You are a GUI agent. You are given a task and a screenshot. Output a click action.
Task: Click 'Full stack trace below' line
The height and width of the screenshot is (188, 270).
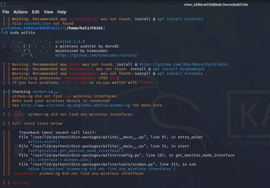click(x=37, y=123)
